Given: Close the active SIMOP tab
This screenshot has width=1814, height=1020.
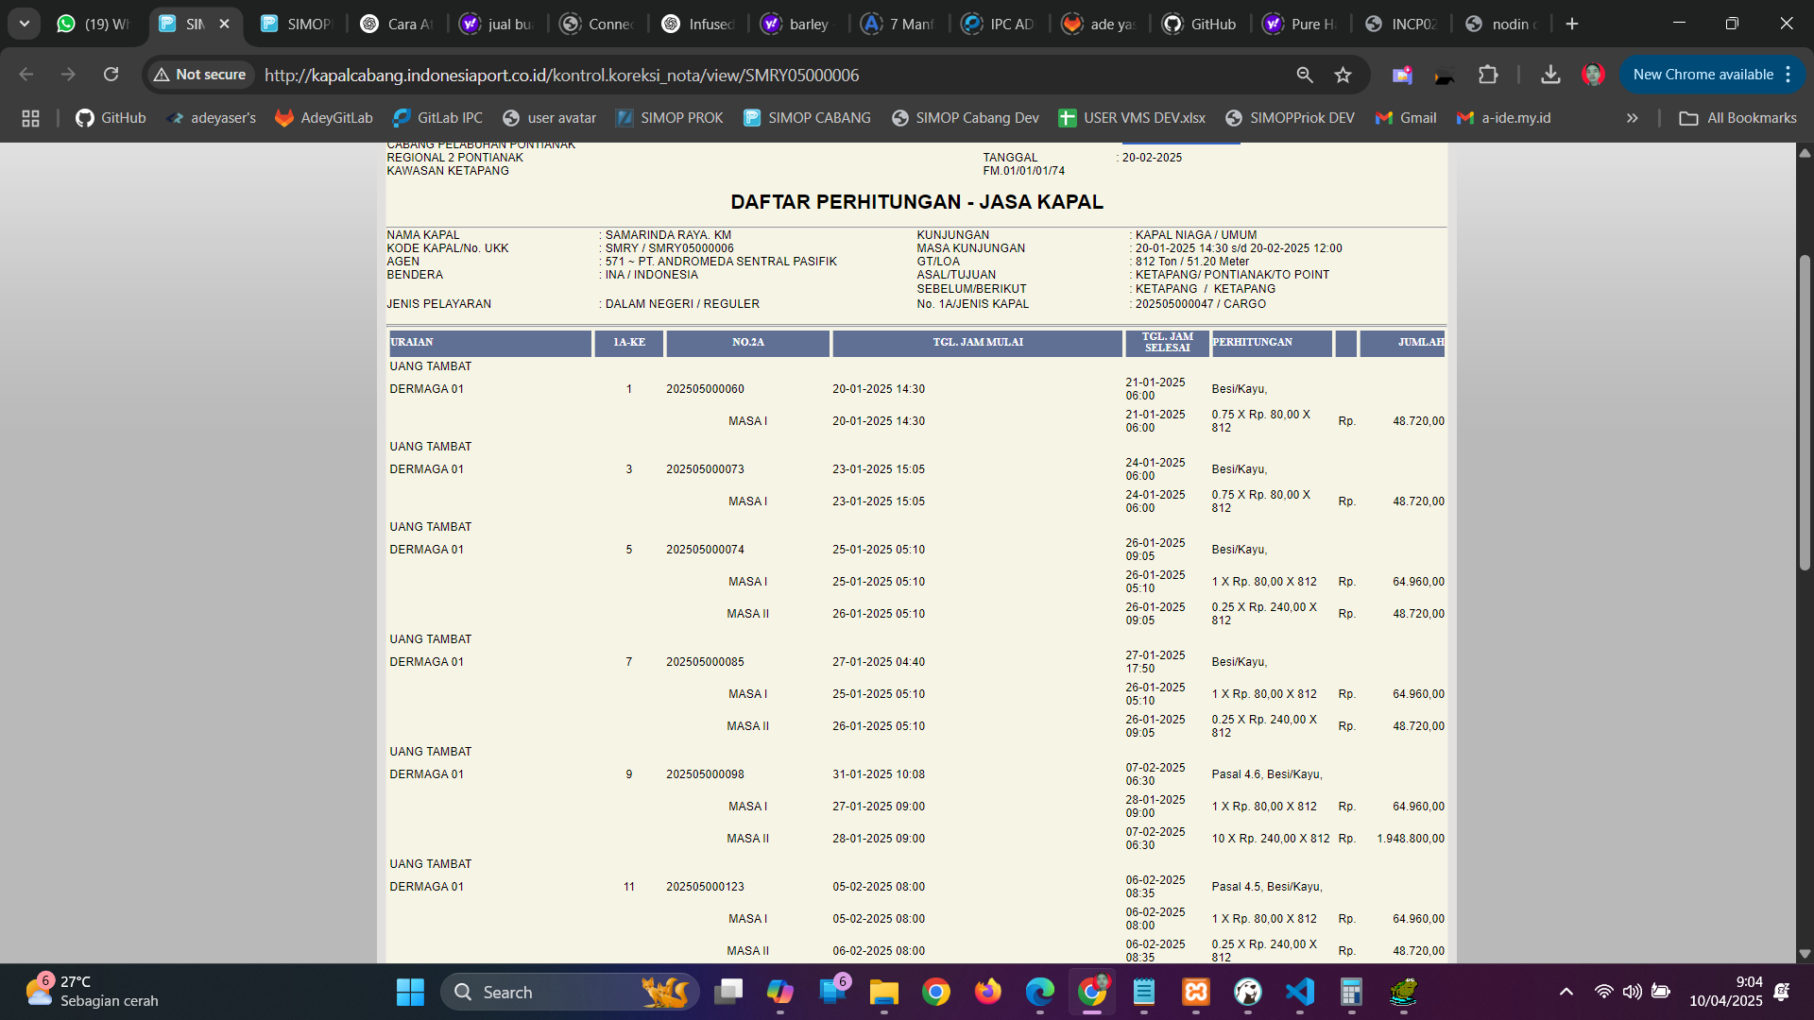Looking at the screenshot, I should [224, 24].
